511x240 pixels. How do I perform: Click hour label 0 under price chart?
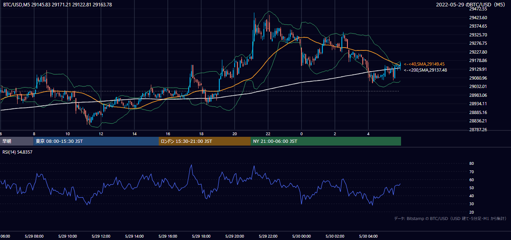click(301, 134)
